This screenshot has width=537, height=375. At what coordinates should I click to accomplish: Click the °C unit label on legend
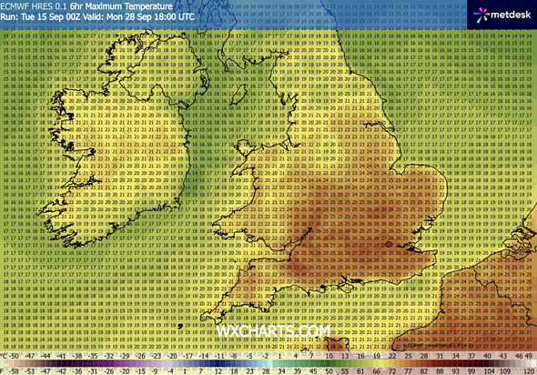pos(4,356)
